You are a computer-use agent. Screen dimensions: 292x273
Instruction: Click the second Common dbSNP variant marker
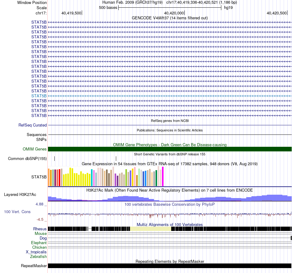(116, 158)
